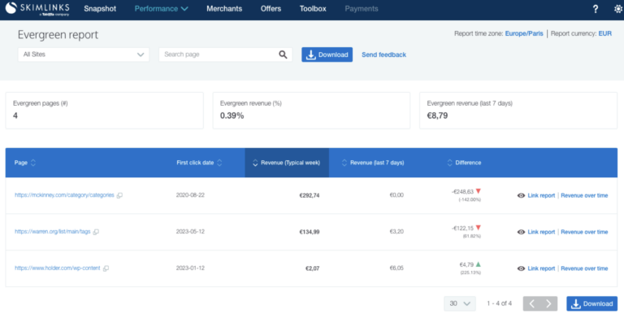
Task: Click the Send feedback link
Action: pos(383,55)
